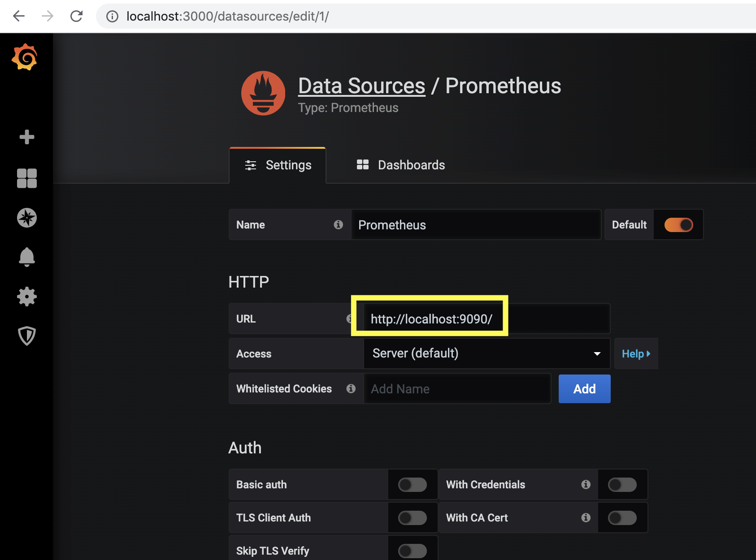
Task: Click the "Basic auth" label
Action: pyautogui.click(x=261, y=484)
